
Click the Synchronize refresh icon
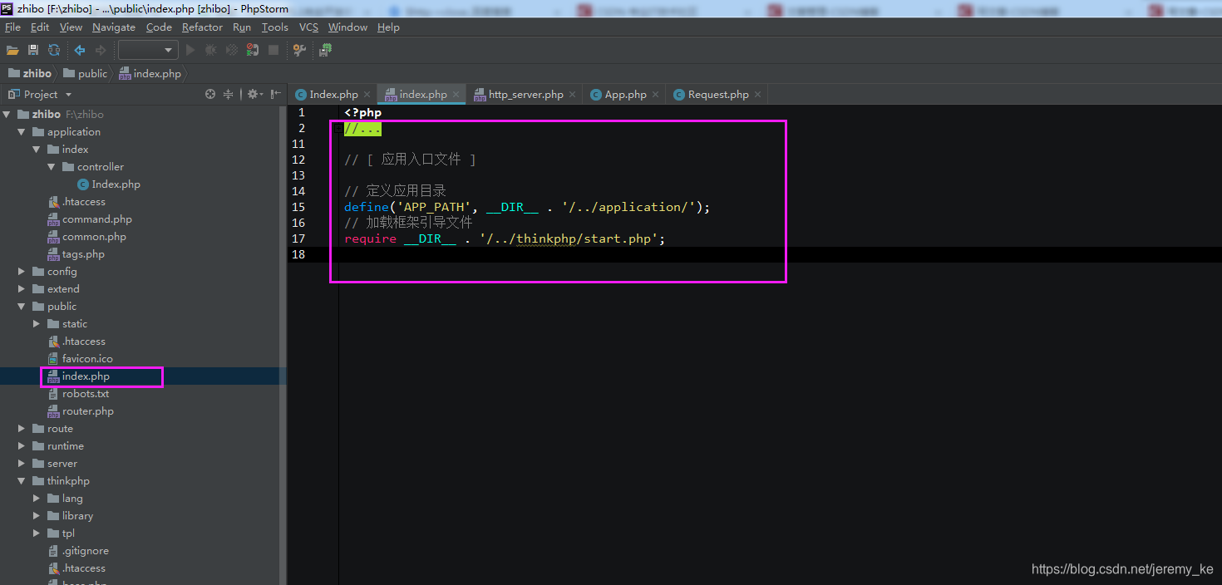click(x=54, y=51)
